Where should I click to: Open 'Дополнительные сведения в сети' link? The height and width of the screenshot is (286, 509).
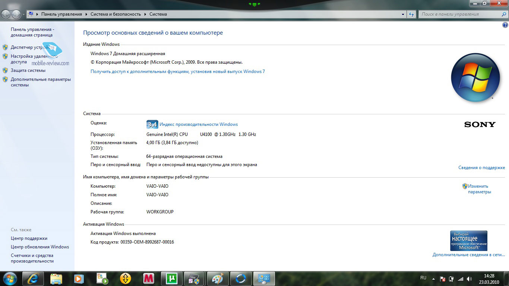[x=469, y=255]
